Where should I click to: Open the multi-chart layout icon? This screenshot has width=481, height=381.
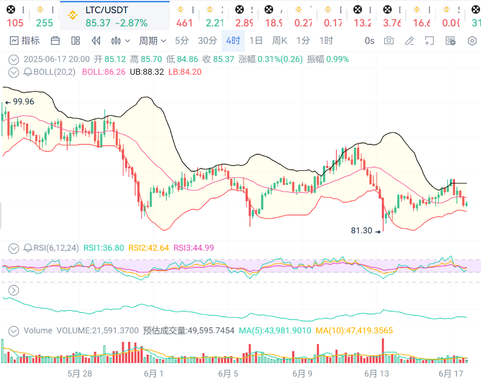[x=76, y=41]
